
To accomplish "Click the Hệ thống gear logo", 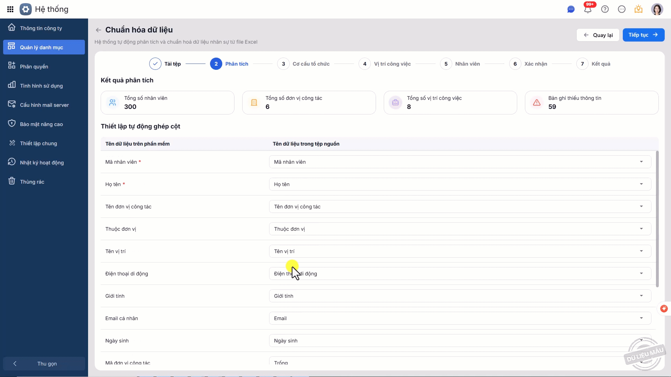I will (x=26, y=9).
